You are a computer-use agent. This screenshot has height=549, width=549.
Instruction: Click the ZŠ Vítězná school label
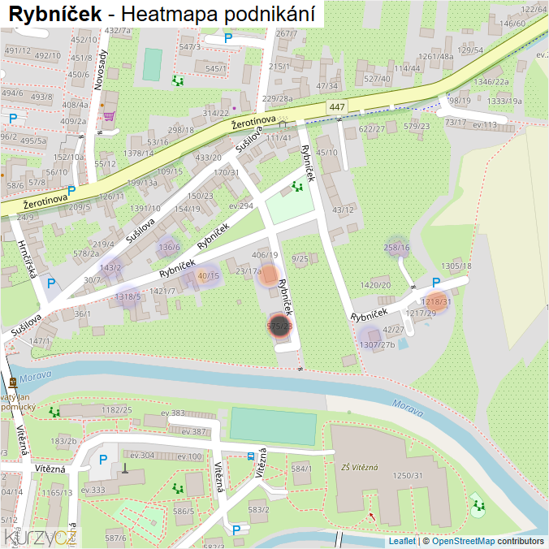coord(360,467)
